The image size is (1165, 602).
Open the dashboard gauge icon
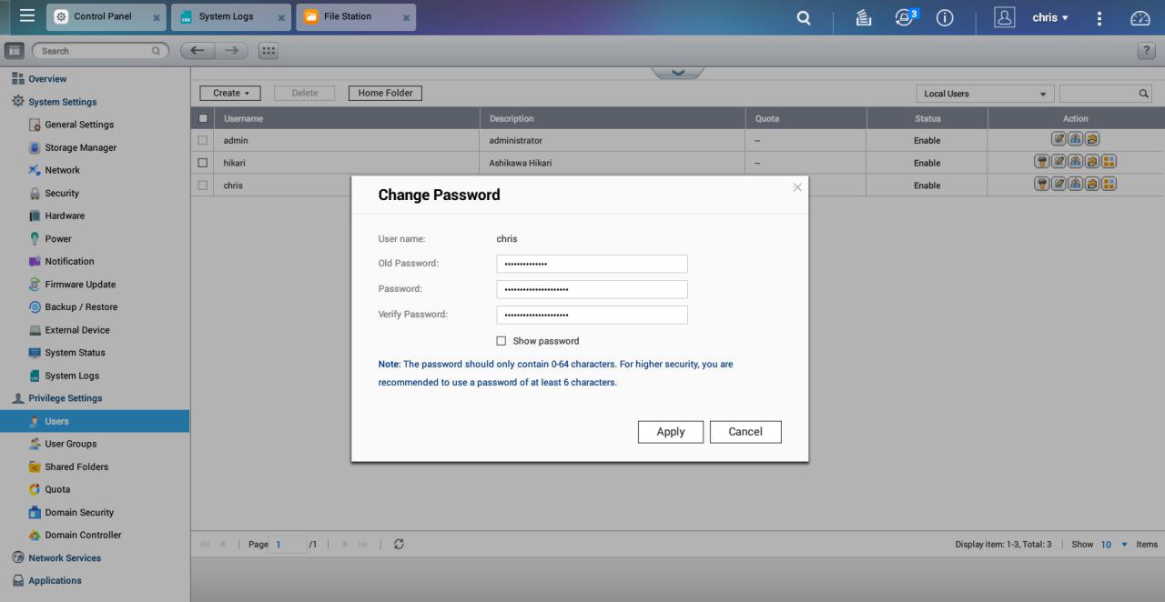[x=1140, y=17]
